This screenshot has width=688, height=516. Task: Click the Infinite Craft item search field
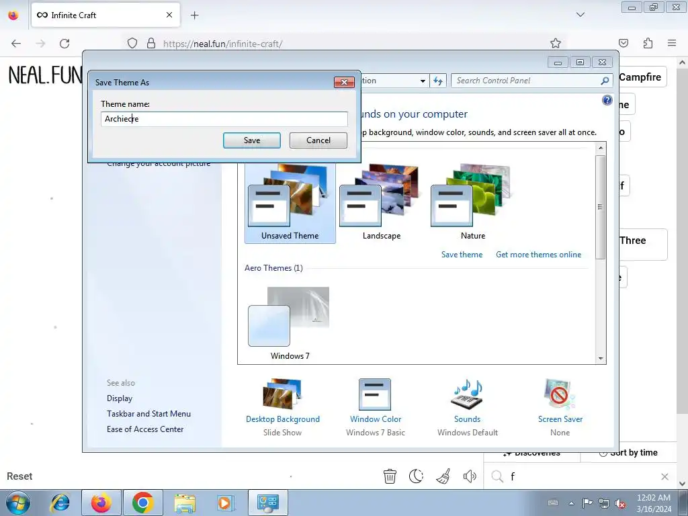tap(581, 476)
